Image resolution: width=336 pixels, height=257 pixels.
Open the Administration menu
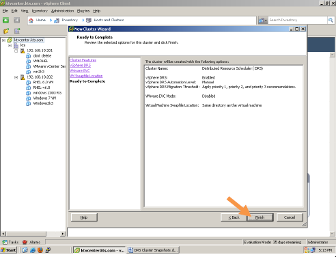coord(62,11)
